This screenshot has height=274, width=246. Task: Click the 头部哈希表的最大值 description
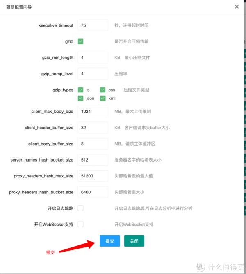click(134, 176)
